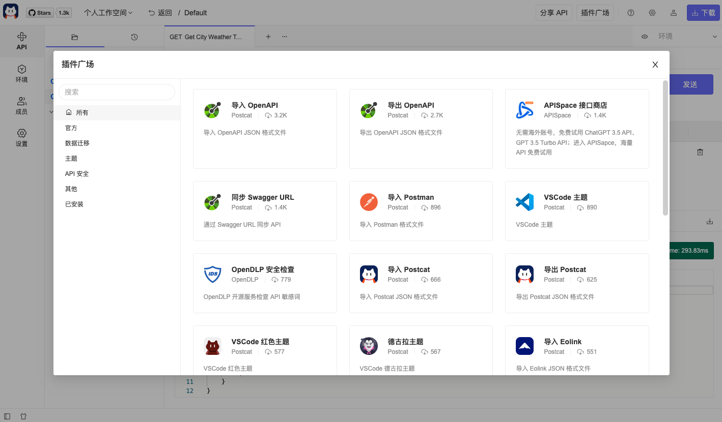The image size is (722, 422).
Task: Click the 分享 API button
Action: (554, 13)
